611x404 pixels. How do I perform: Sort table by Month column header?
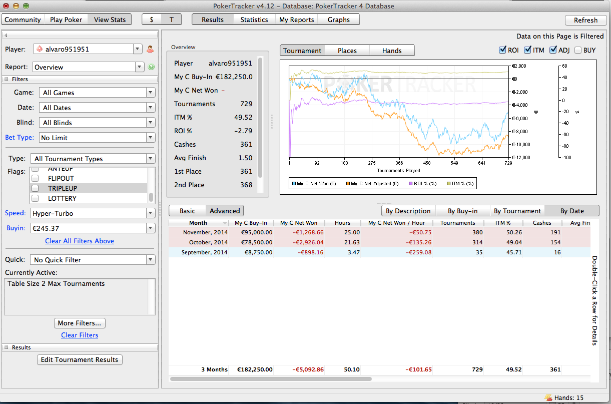tap(198, 223)
